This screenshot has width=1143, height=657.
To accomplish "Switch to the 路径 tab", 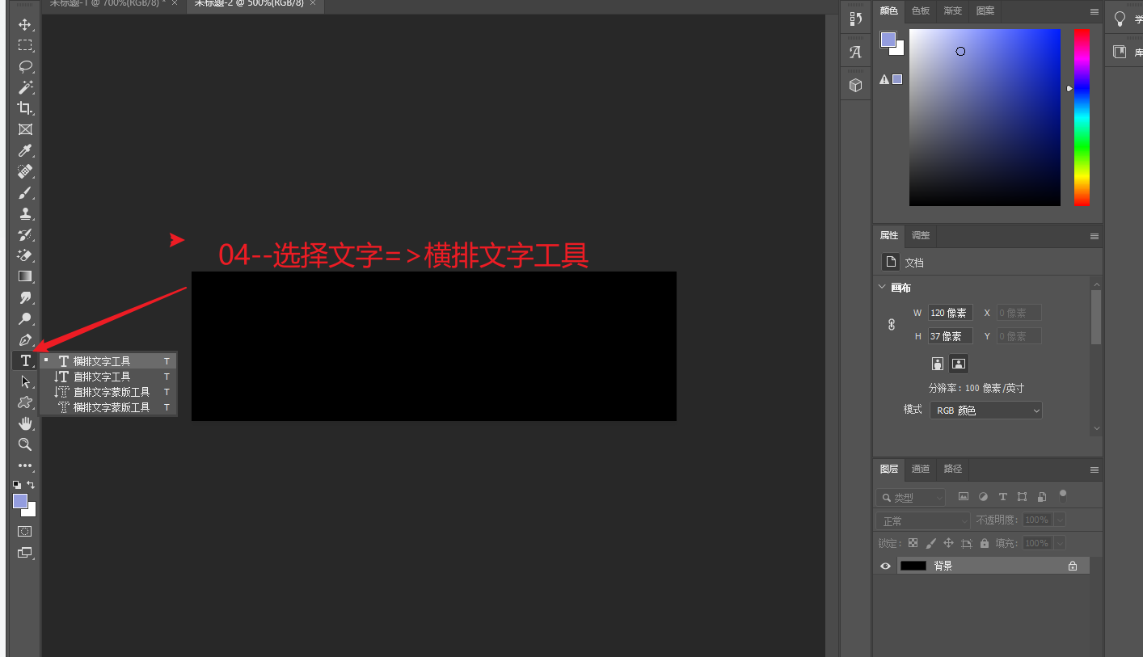I will tap(953, 469).
